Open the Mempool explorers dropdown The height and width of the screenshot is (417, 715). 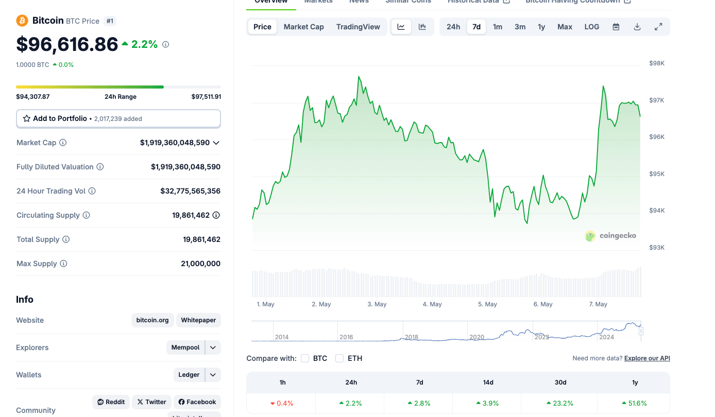pyautogui.click(x=212, y=347)
